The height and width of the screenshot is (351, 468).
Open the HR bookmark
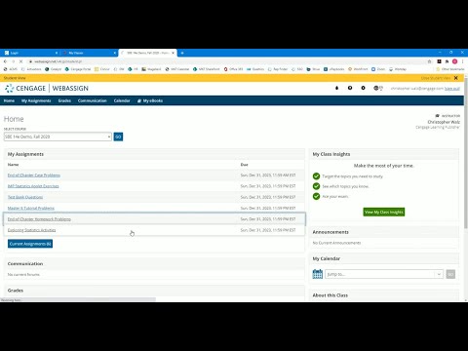[134, 69]
